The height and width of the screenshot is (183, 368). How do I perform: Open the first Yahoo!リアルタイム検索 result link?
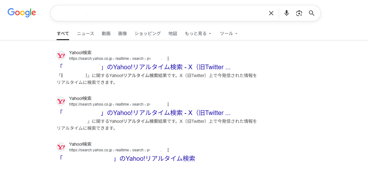[x=145, y=67]
